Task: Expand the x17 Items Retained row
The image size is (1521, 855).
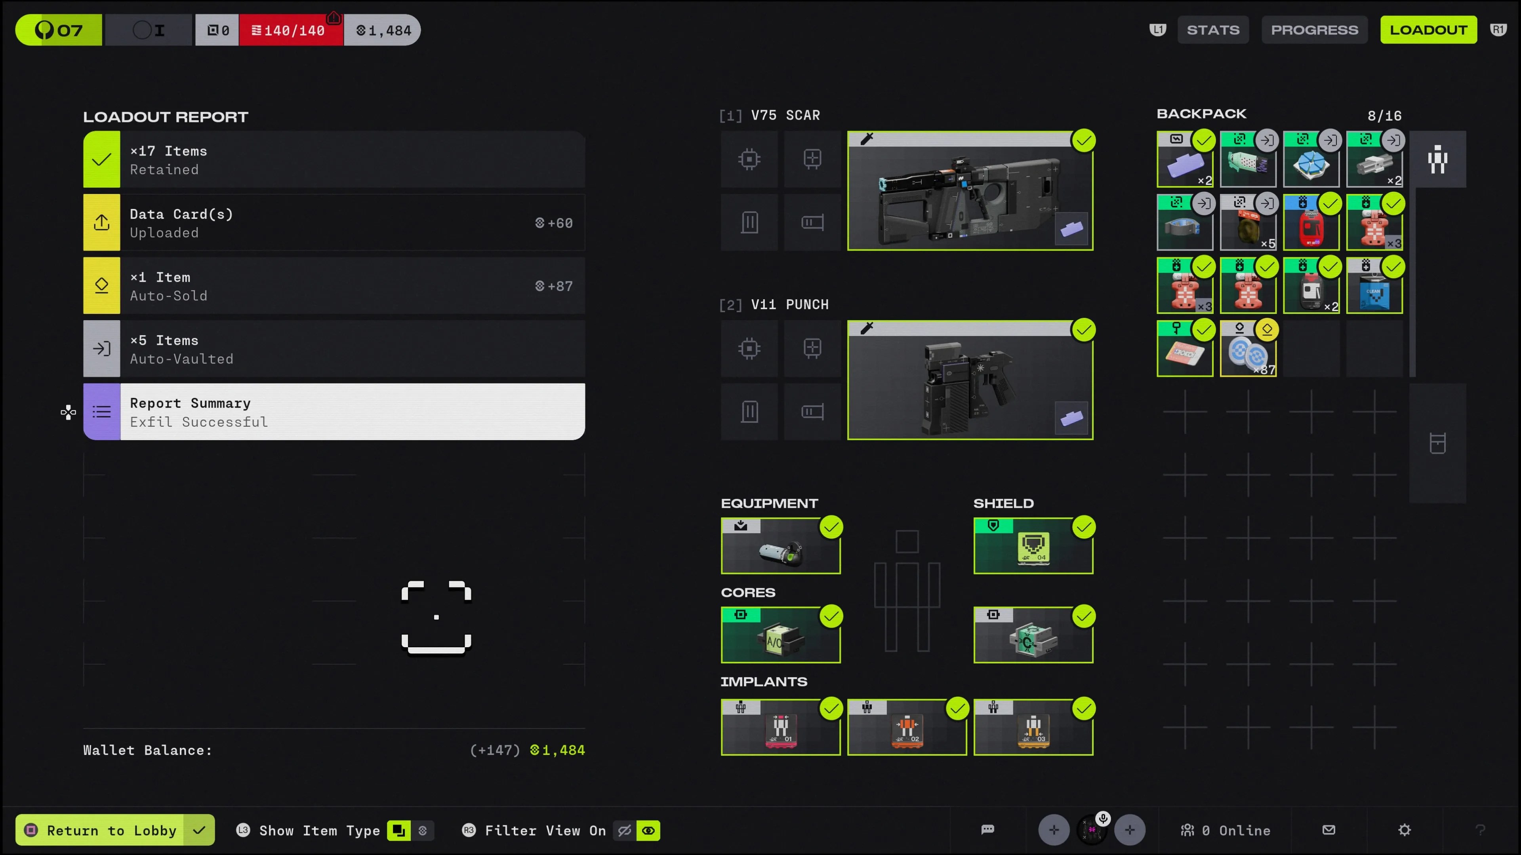Action: click(x=334, y=160)
